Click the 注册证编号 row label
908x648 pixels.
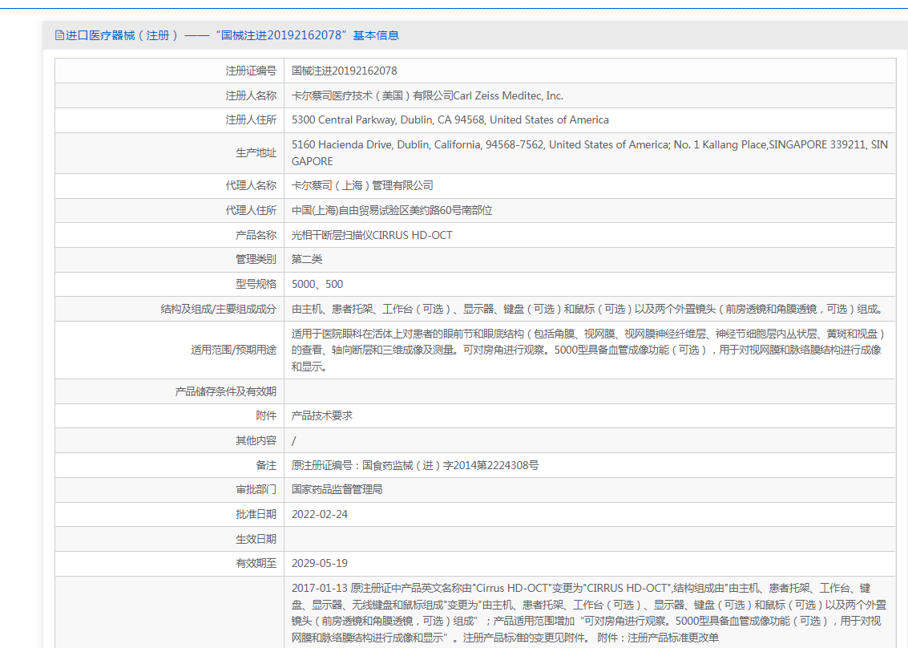[250, 71]
